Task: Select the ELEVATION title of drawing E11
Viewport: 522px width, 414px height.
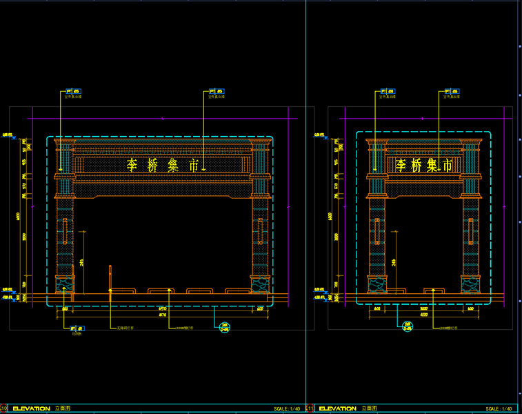Action: (338, 408)
